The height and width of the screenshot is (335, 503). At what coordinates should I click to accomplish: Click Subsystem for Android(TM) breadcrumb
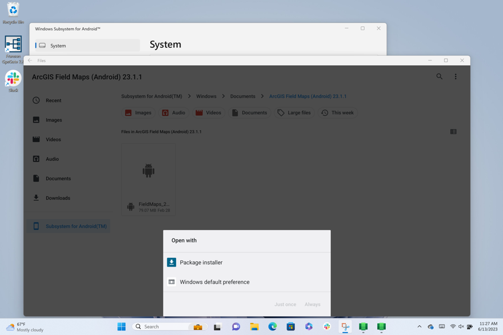pos(151,96)
